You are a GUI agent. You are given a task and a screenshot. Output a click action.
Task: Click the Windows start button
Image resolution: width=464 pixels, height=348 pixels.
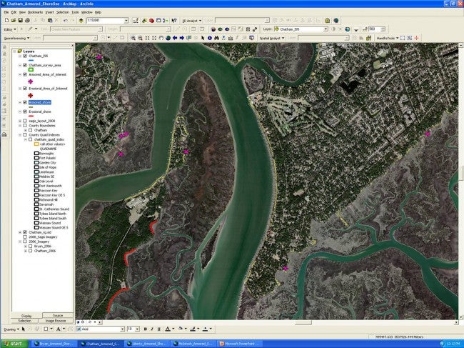click(x=15, y=344)
